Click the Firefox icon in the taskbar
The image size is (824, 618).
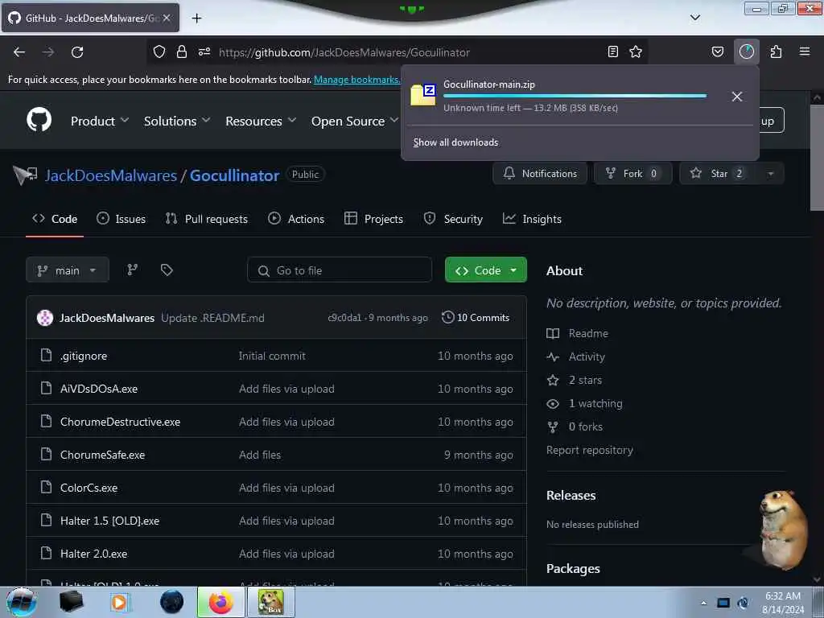point(221,602)
